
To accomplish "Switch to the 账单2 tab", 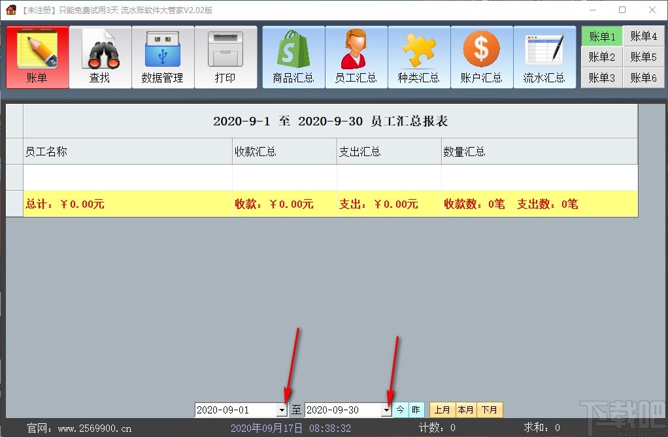I will point(601,57).
